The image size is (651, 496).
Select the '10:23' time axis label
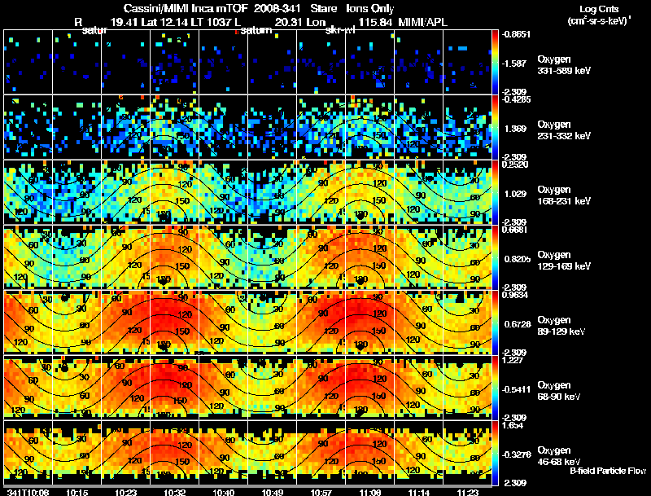(126, 492)
